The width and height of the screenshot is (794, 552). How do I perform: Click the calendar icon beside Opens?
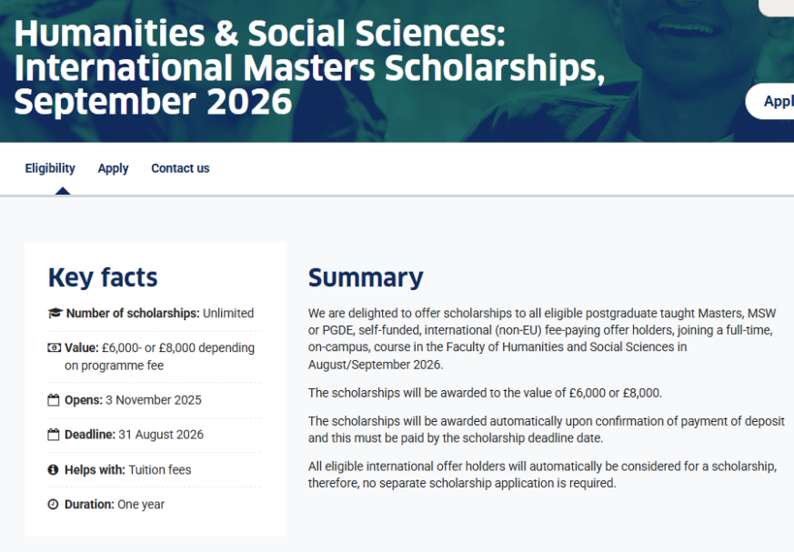[54, 400]
